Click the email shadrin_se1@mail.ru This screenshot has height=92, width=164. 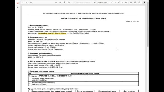pyautogui.click(x=56, y=45)
